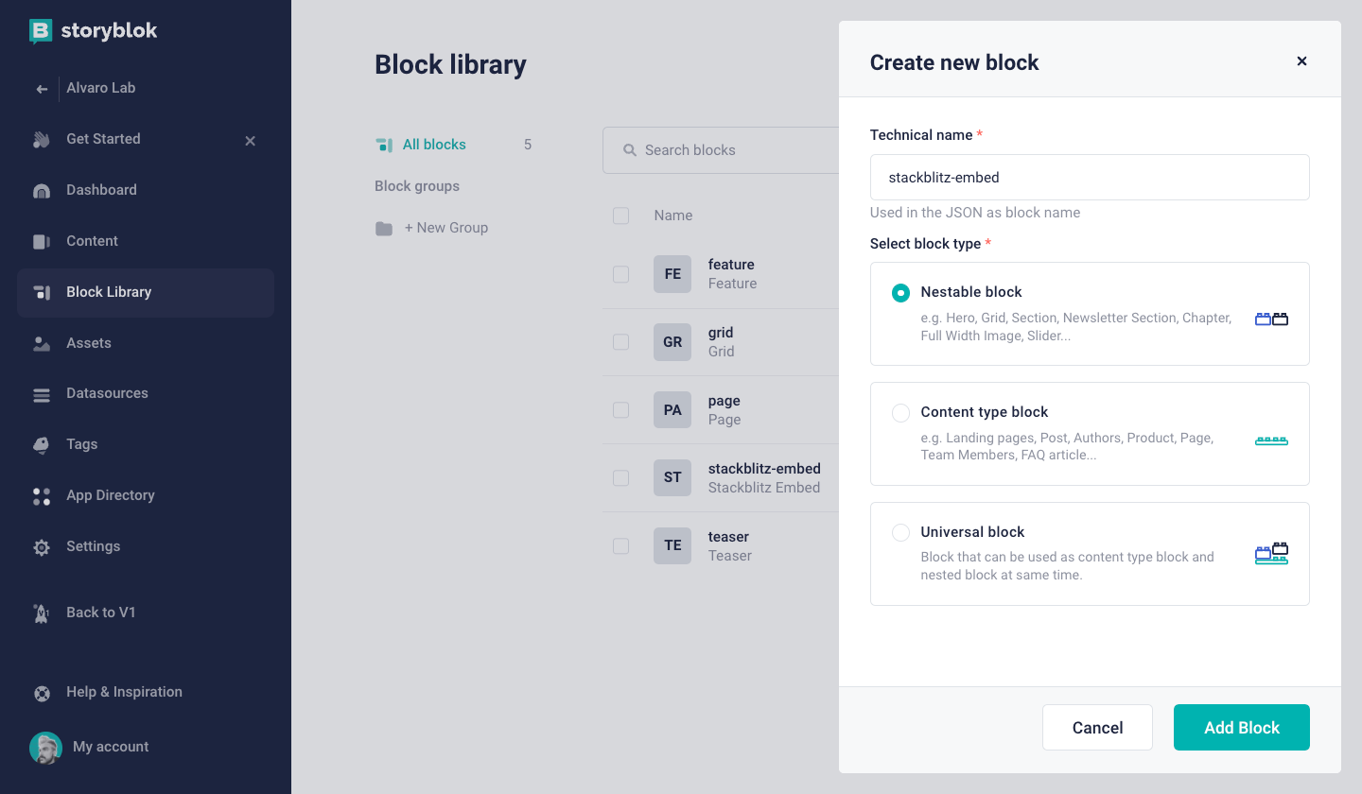Dismiss Get Started with its X icon
This screenshot has width=1362, height=794.
251,141
